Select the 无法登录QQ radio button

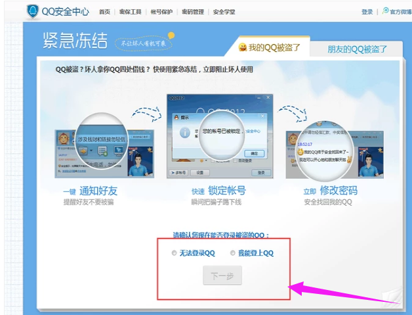(x=174, y=253)
